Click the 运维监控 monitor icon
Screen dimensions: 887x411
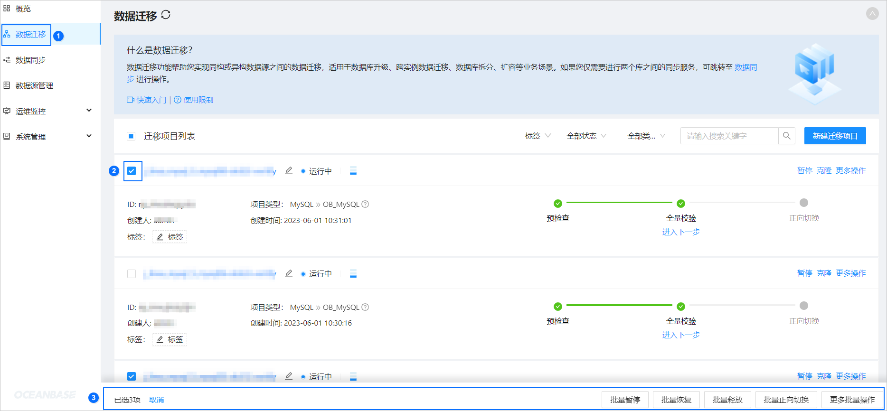tap(7, 111)
